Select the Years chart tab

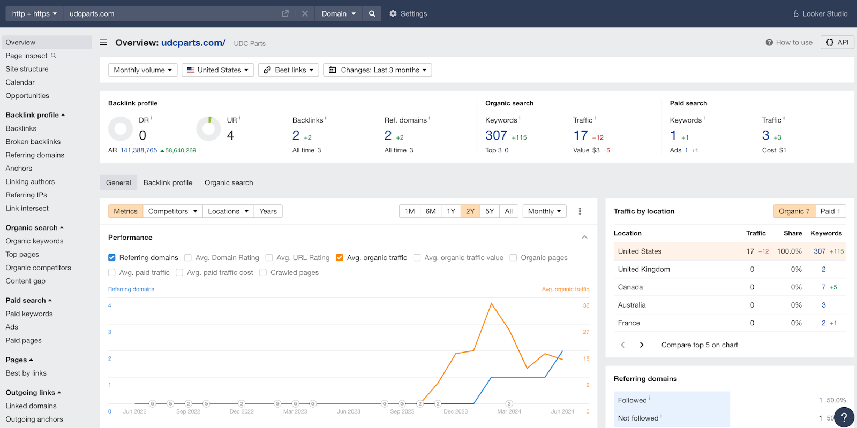268,211
